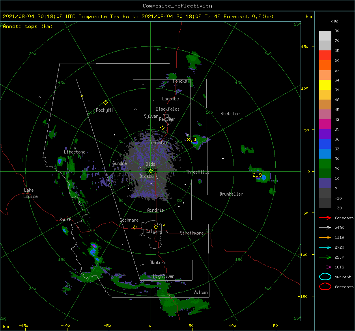Click the Composite_Reflectivity title
Viewport: 355px width, 331px height.
[x=177, y=6]
